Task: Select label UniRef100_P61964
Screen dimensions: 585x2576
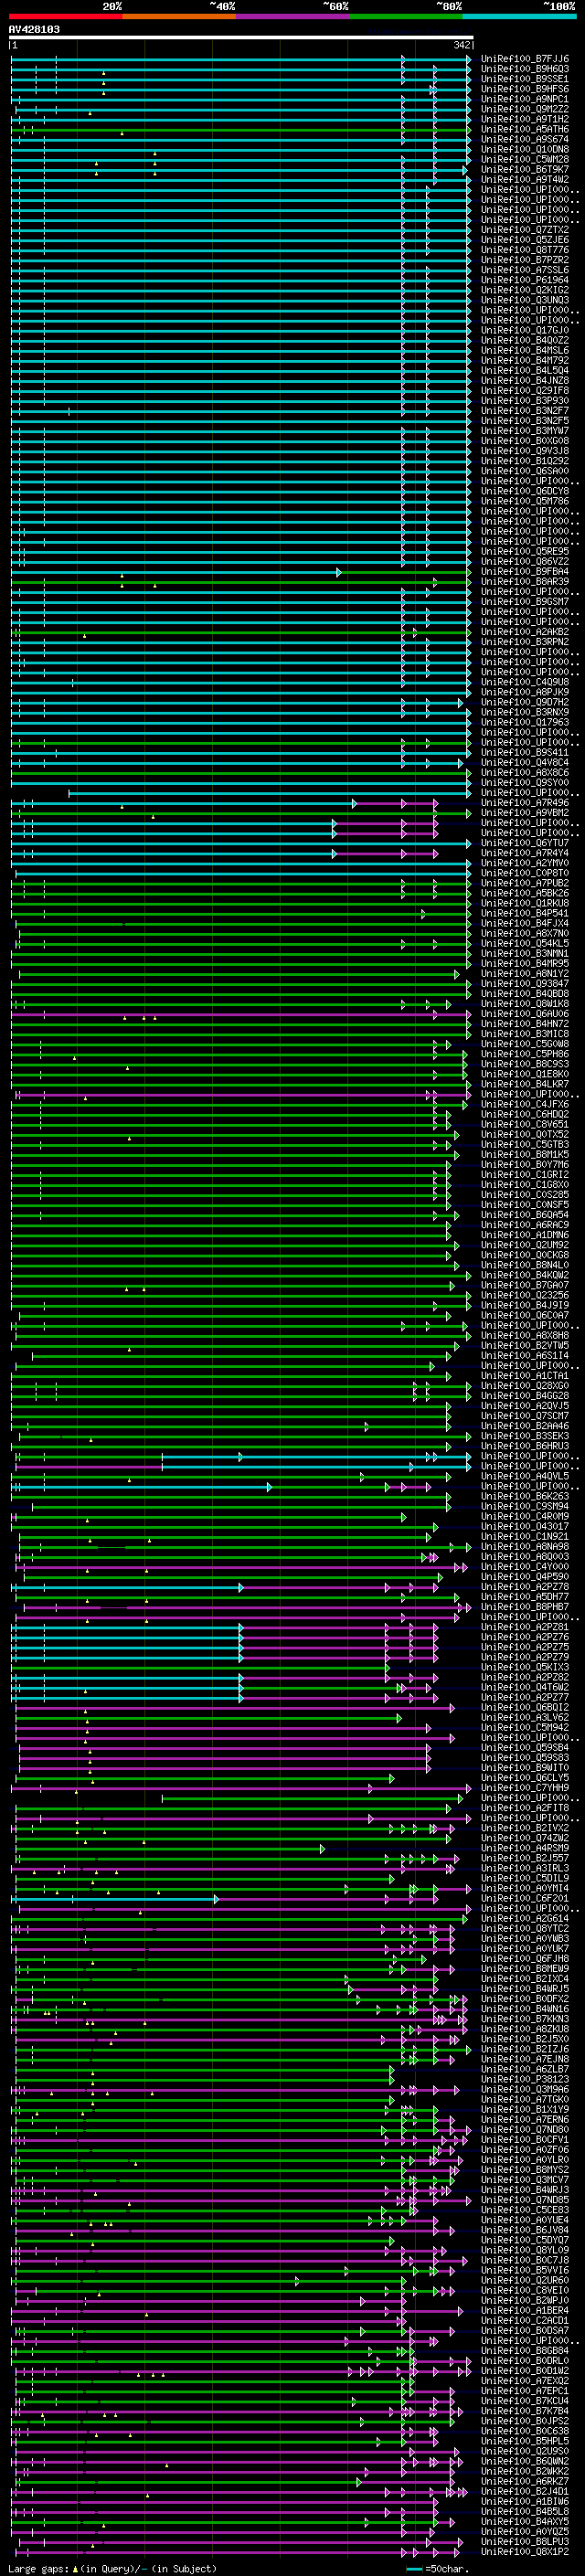Action: pos(525,280)
